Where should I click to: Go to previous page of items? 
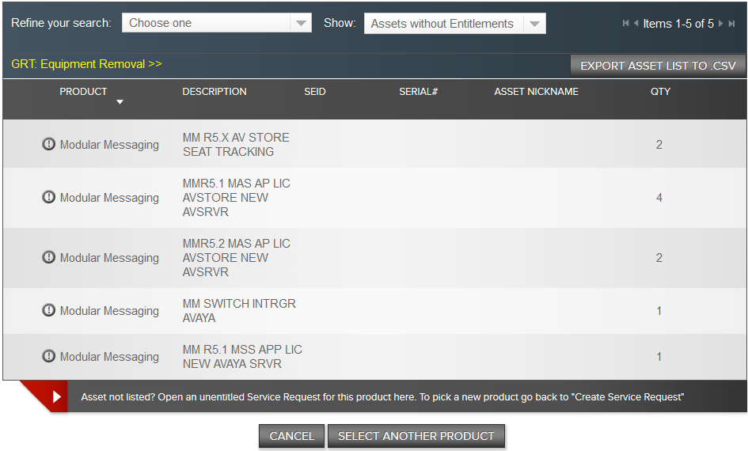pos(636,24)
